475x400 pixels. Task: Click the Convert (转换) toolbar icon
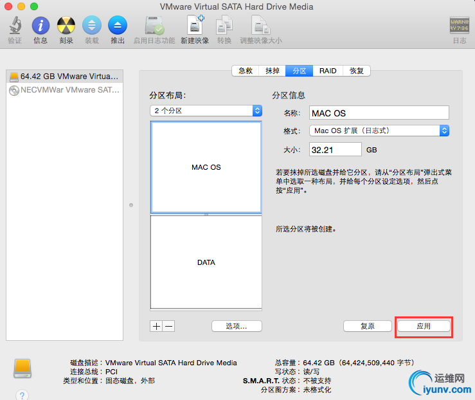(224, 25)
